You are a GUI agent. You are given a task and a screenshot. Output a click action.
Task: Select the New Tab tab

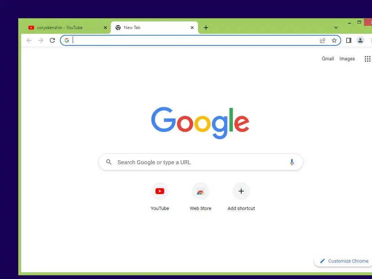[154, 28]
